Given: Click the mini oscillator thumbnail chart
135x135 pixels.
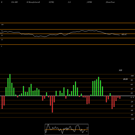Looking at the screenshot, I should (x=67, y=129).
